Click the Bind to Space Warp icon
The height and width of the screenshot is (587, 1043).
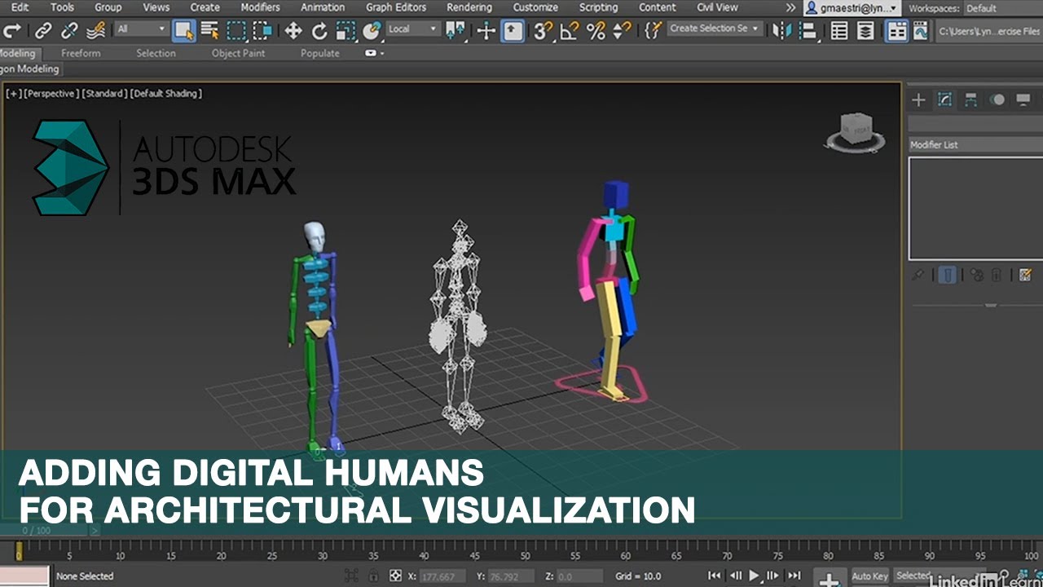pos(95,32)
